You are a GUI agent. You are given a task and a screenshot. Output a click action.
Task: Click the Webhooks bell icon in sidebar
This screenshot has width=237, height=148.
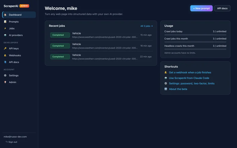(x=5, y=55)
